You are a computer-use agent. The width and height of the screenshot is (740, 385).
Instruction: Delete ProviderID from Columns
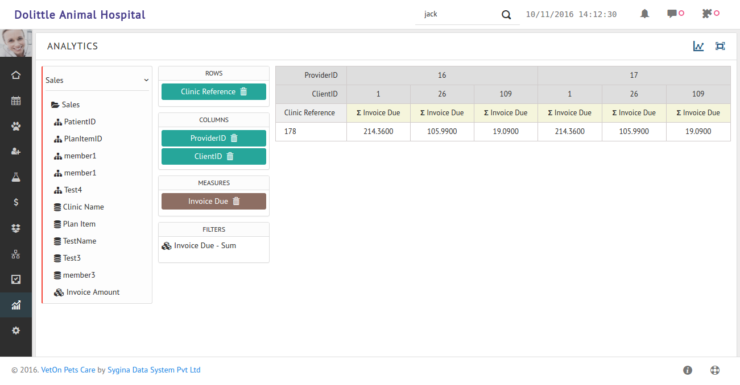tap(235, 137)
